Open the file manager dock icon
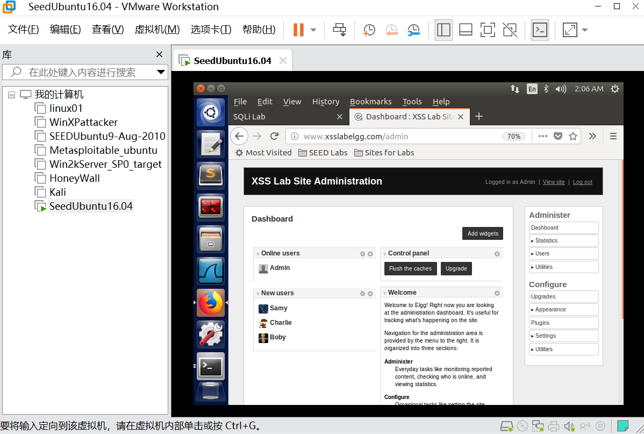Viewport: 644px width, 434px height. [211, 239]
